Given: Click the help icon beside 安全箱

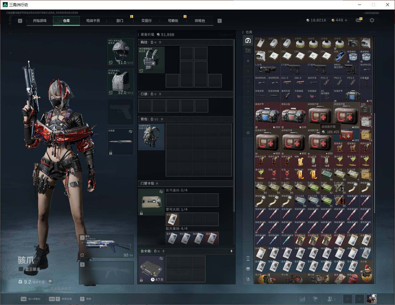Looking at the screenshot, I should 163,251.
